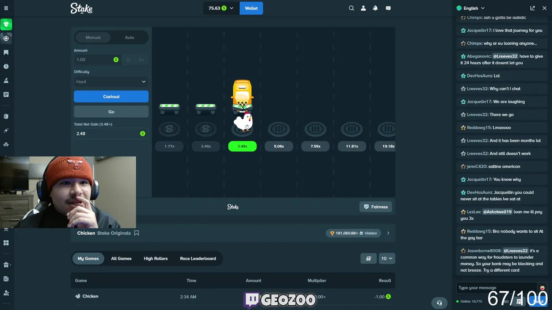The width and height of the screenshot is (552, 310).
Task: Open the Casino section from the green cards icon
Action: pyautogui.click(x=6, y=24)
